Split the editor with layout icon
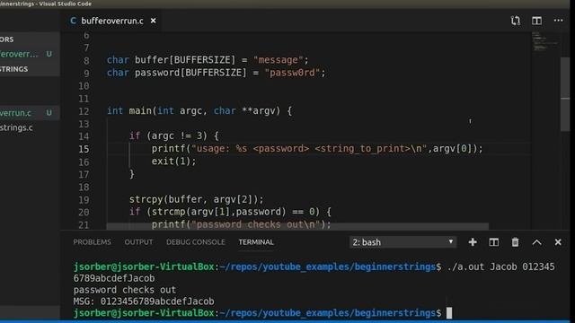 [536, 21]
